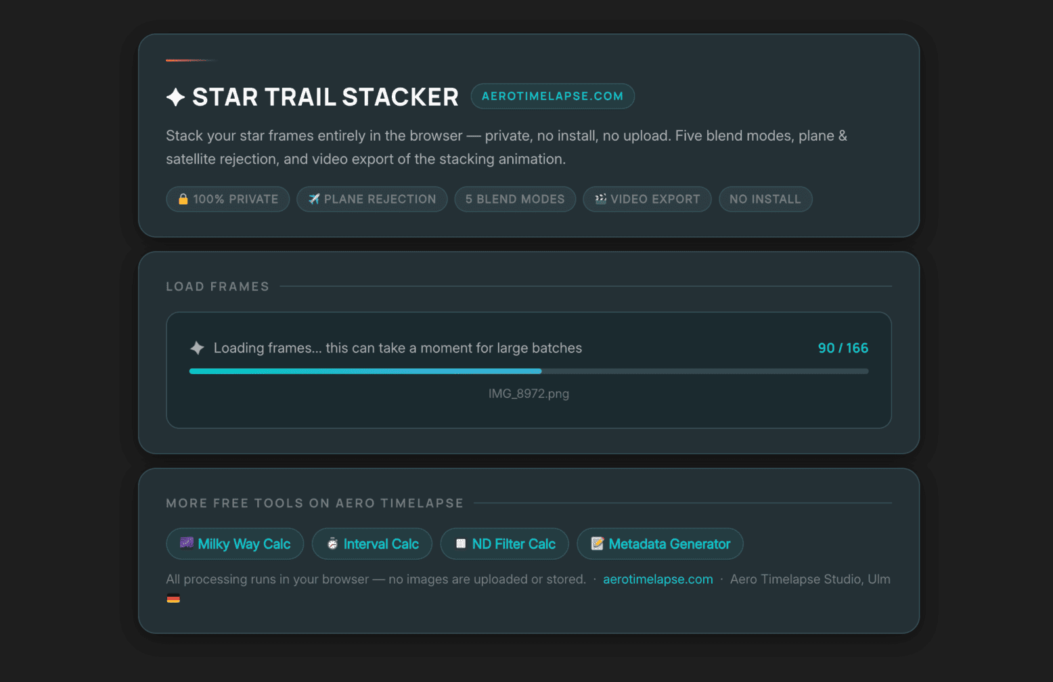Click the stopwatch icon on Interval Calc
The height and width of the screenshot is (682, 1053).
[x=333, y=544]
